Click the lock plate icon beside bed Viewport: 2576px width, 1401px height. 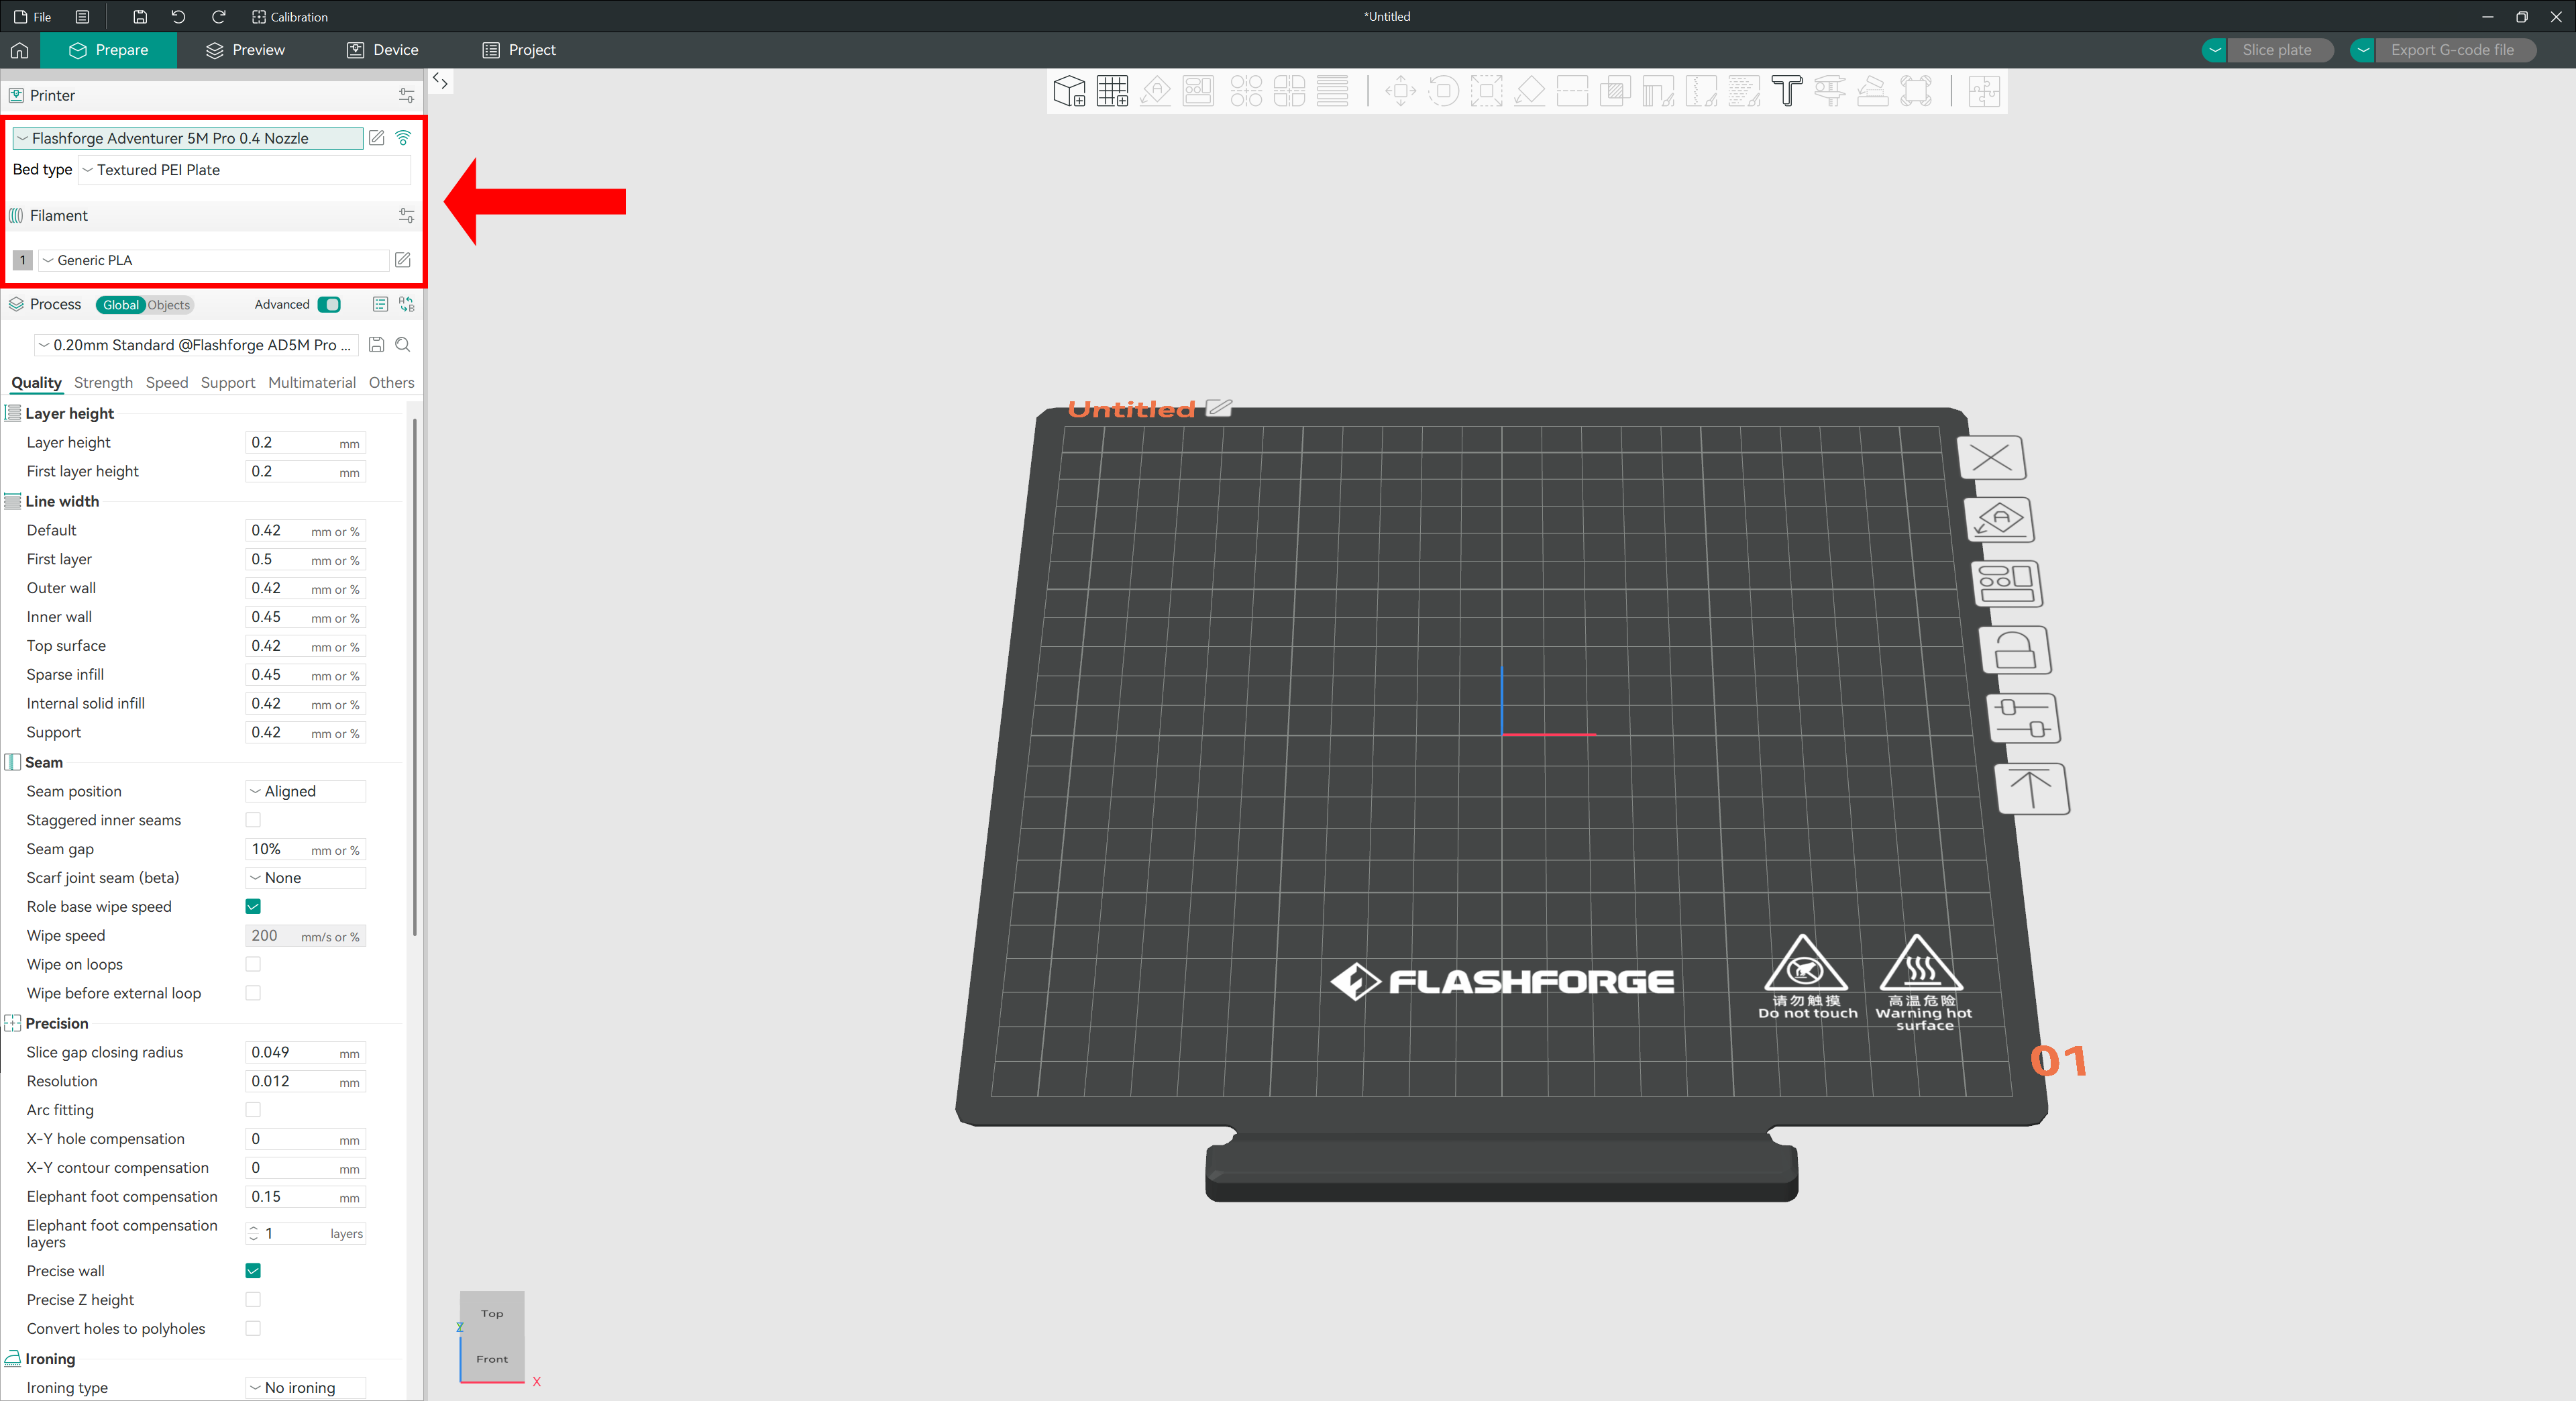2015,651
